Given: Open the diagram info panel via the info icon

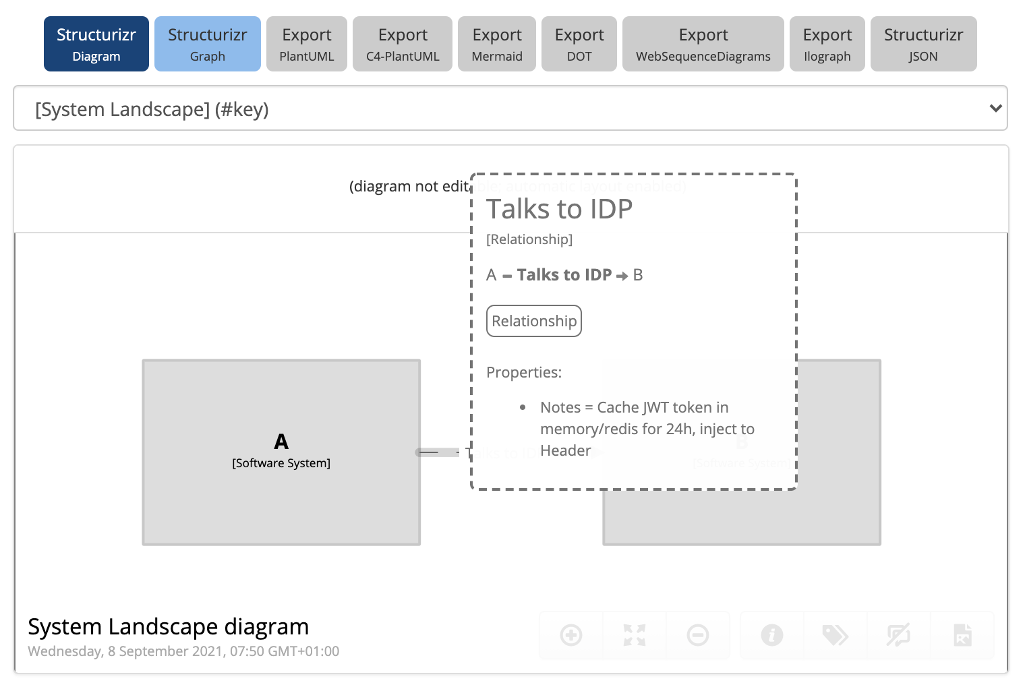Looking at the screenshot, I should coord(772,635).
